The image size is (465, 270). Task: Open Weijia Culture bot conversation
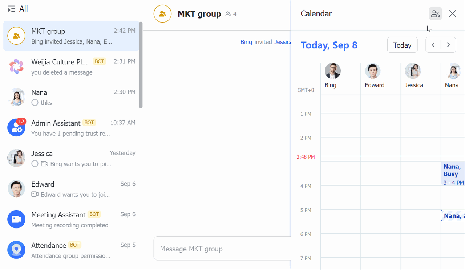click(x=71, y=67)
